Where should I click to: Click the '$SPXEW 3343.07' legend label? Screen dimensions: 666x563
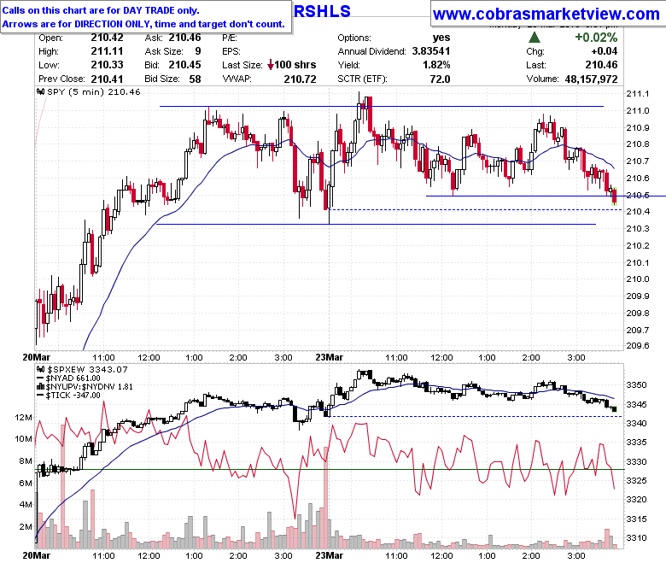pos(86,370)
